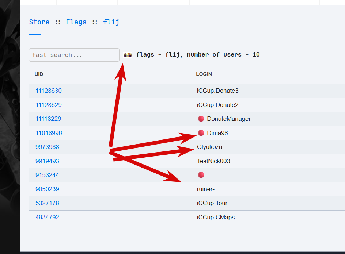Sort by the UID column header
This screenshot has height=254, width=345.
(39, 74)
